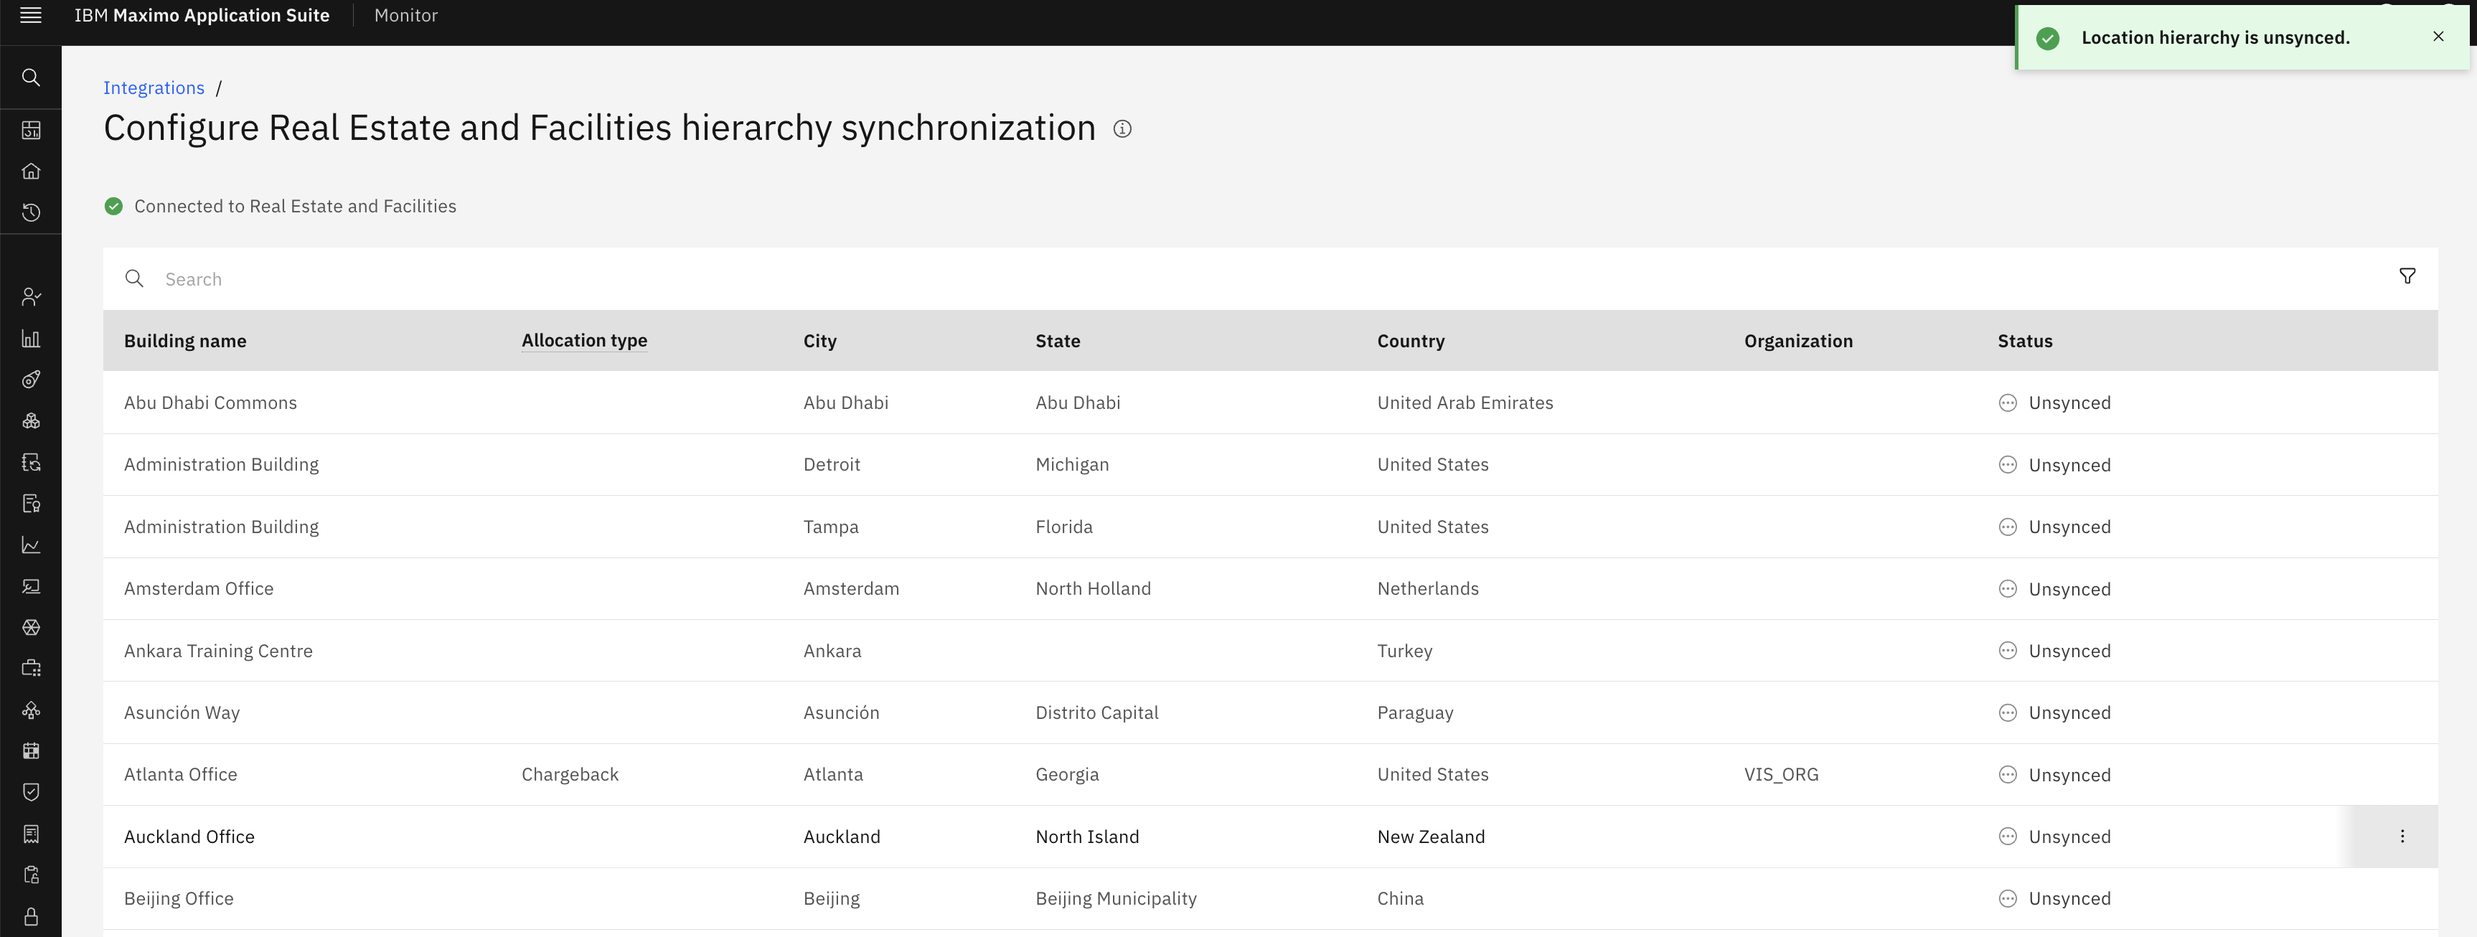Open the line graph sidebar icon

[31, 545]
